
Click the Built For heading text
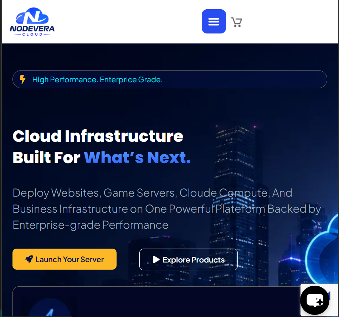pyautogui.click(x=46, y=157)
